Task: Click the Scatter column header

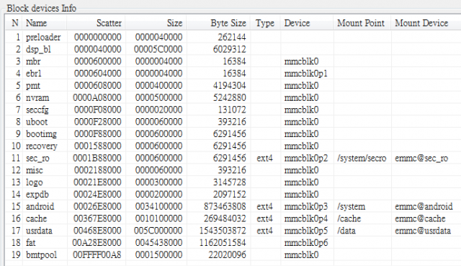Action: pyautogui.click(x=109, y=23)
